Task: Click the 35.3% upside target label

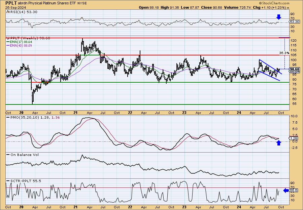Action: [x=284, y=53]
